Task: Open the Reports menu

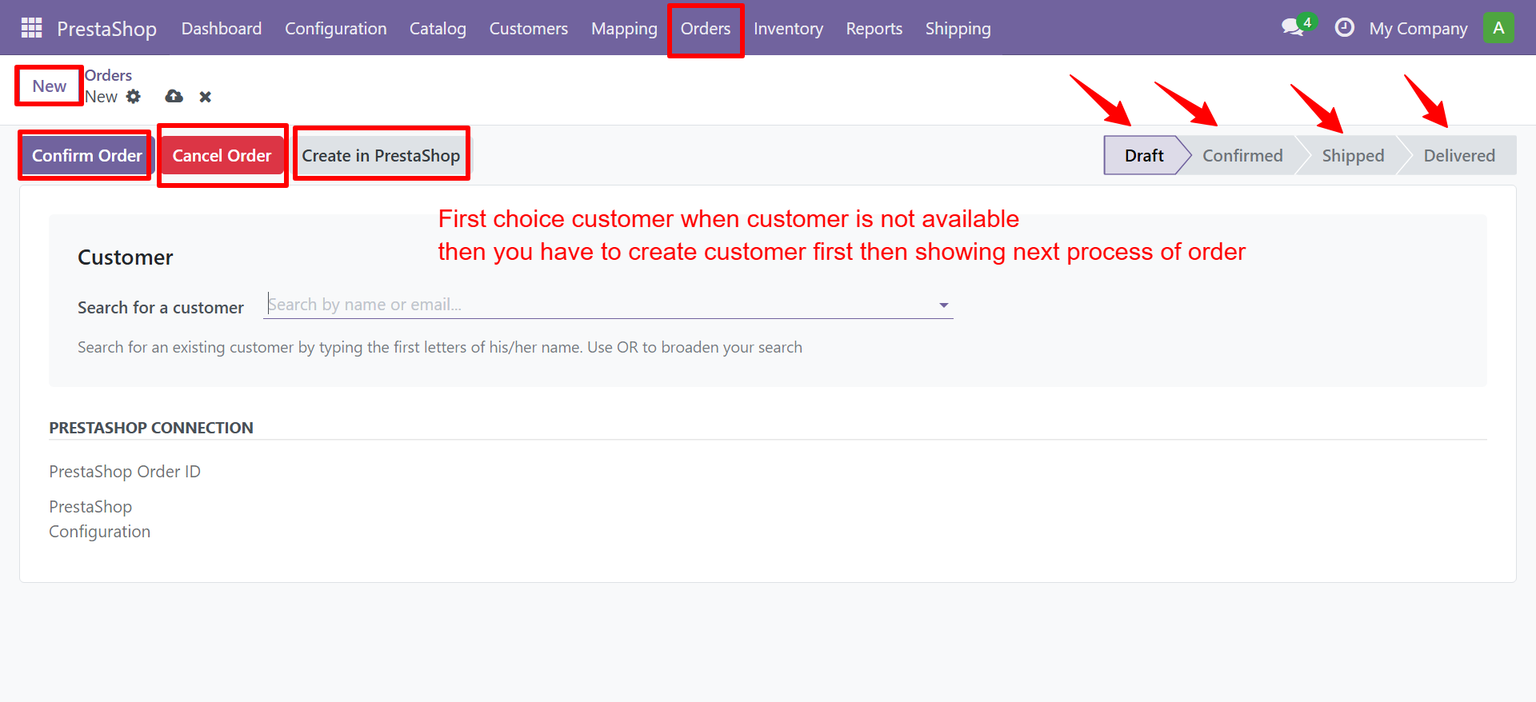Action: pyautogui.click(x=874, y=29)
